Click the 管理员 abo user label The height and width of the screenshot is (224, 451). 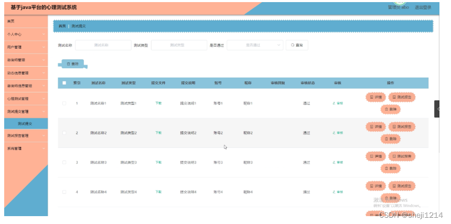click(398, 7)
